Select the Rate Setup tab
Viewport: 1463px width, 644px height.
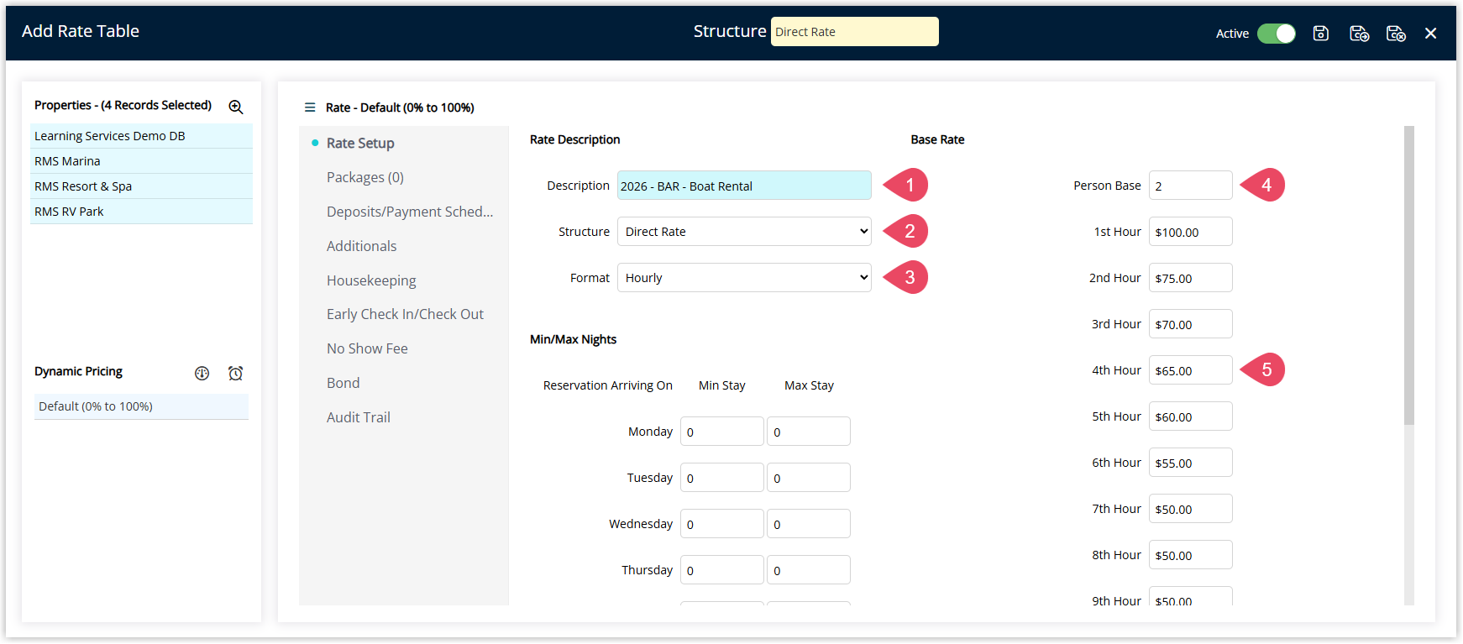(x=360, y=144)
